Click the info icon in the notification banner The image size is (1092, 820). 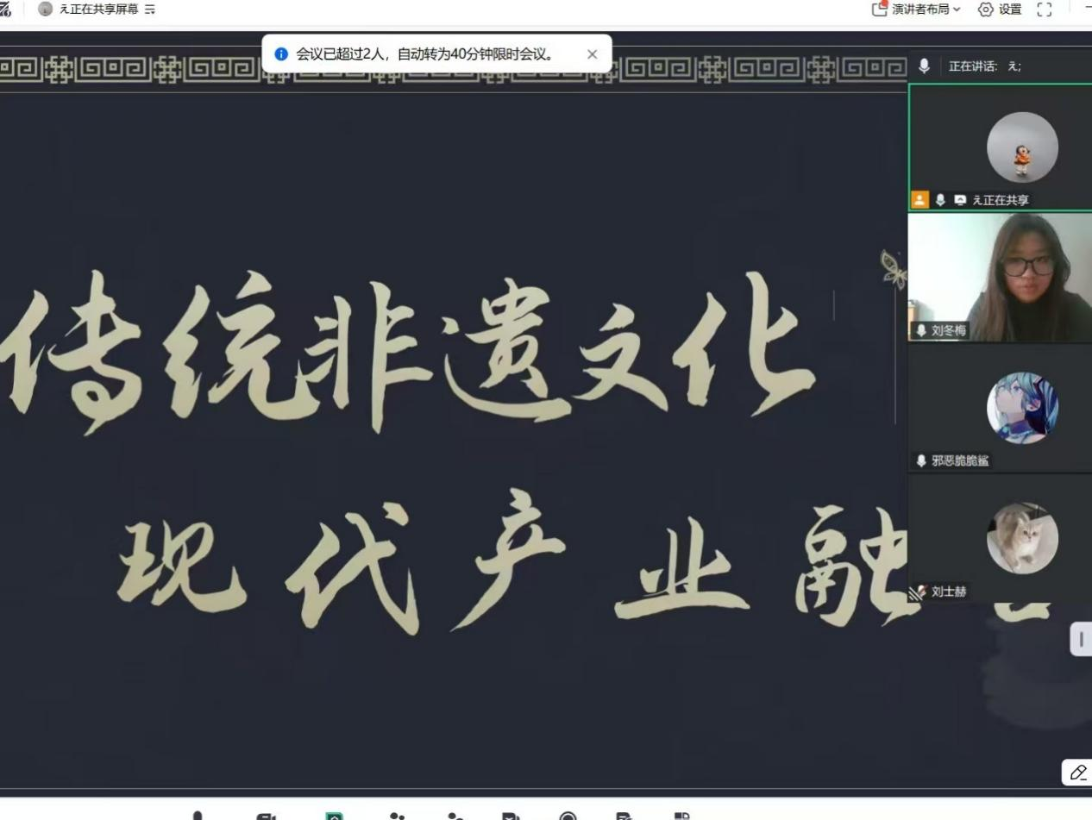280,54
